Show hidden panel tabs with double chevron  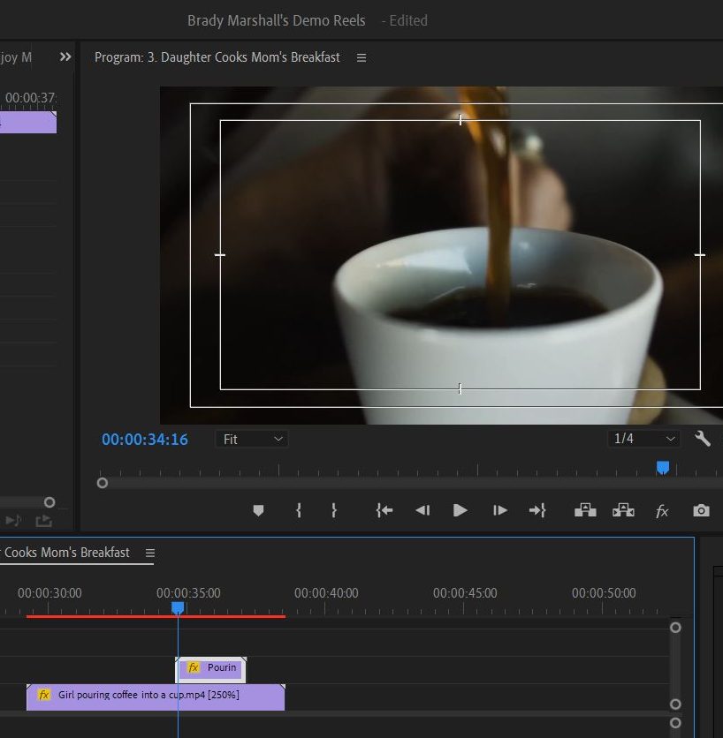coord(65,57)
